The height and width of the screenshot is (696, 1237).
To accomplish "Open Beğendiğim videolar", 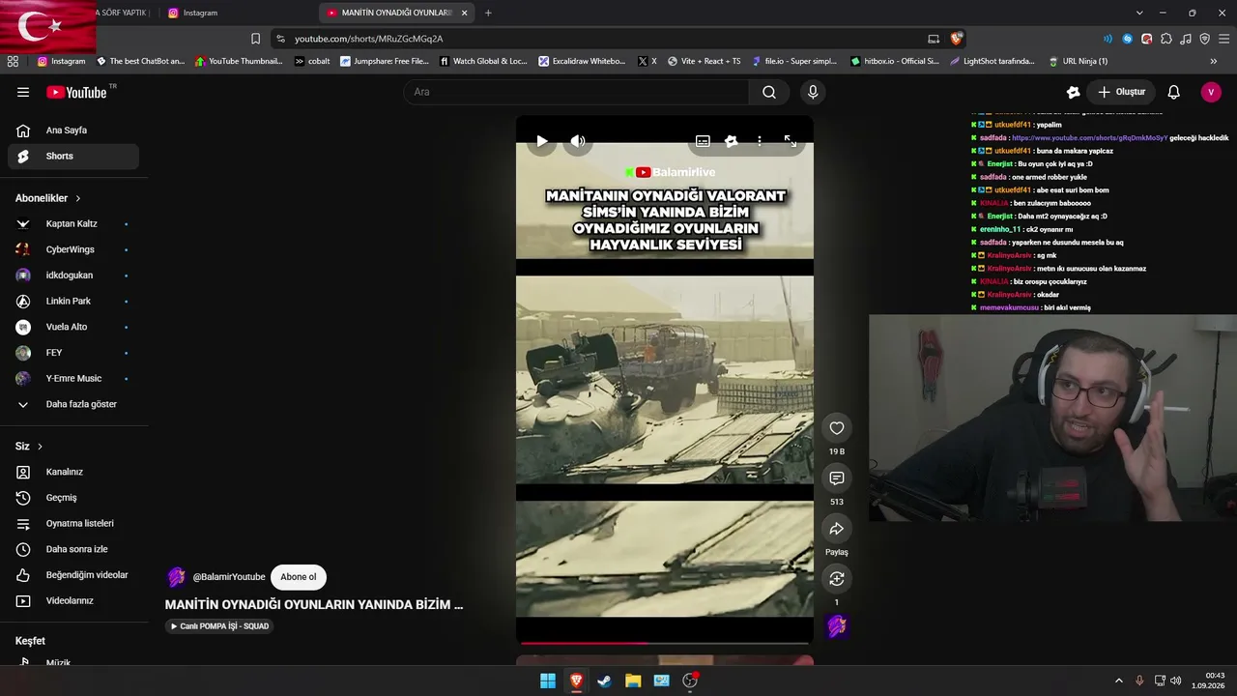I will pyautogui.click(x=73, y=575).
